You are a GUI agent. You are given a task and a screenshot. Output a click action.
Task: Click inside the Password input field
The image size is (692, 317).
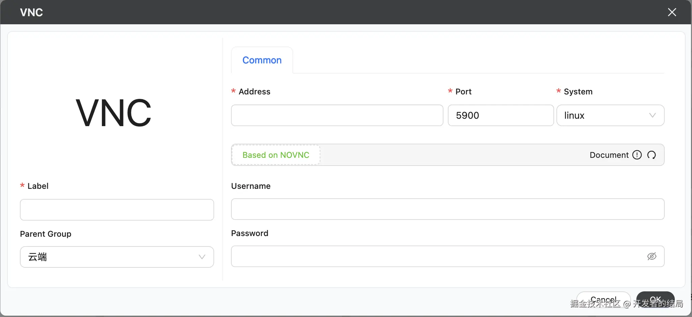[435, 256]
